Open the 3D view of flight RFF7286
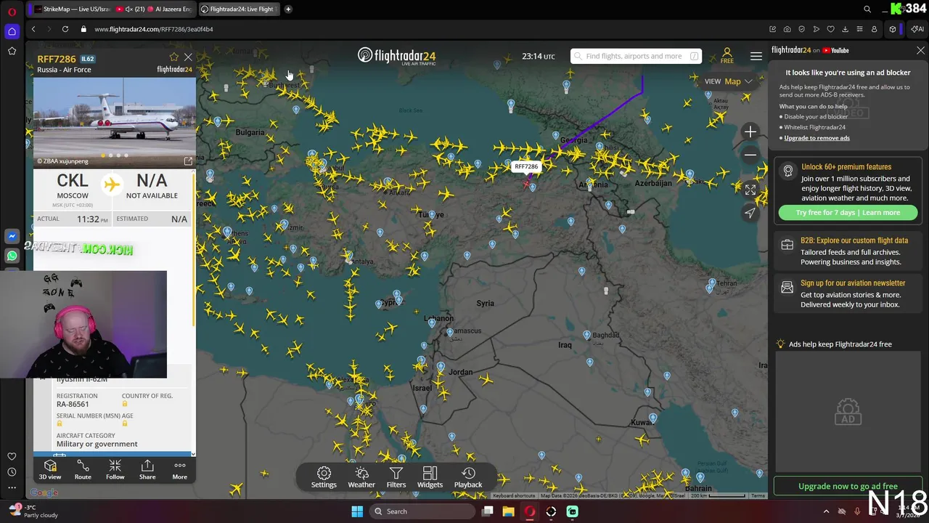929x523 pixels. tap(50, 469)
